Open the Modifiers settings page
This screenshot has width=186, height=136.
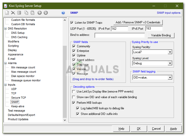[x=13, y=41]
